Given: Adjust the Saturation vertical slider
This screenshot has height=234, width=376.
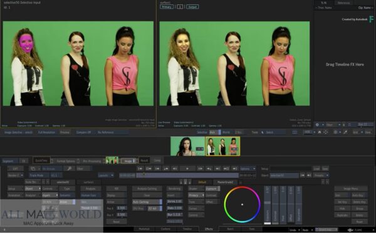Looking at the screenshot, I should point(299,205).
